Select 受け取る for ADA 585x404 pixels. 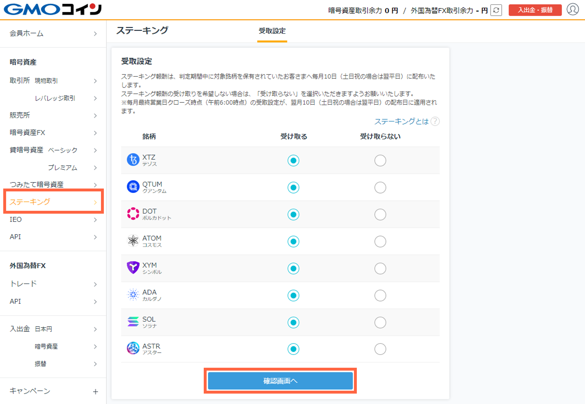(x=293, y=296)
